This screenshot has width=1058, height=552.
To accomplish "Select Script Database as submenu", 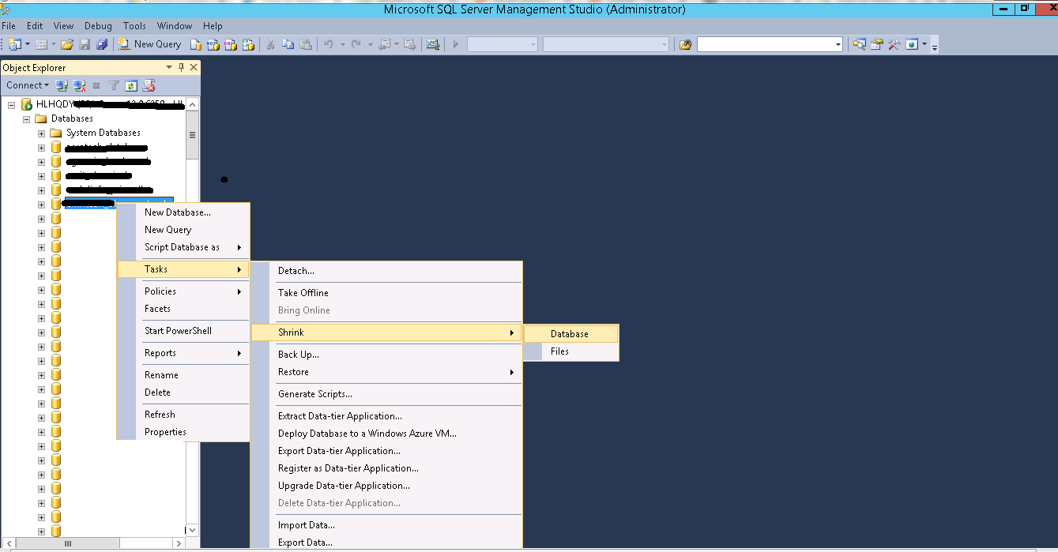I will [183, 247].
